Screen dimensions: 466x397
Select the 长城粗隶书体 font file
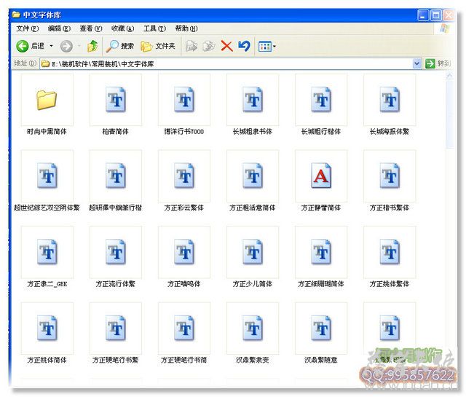[x=253, y=105]
